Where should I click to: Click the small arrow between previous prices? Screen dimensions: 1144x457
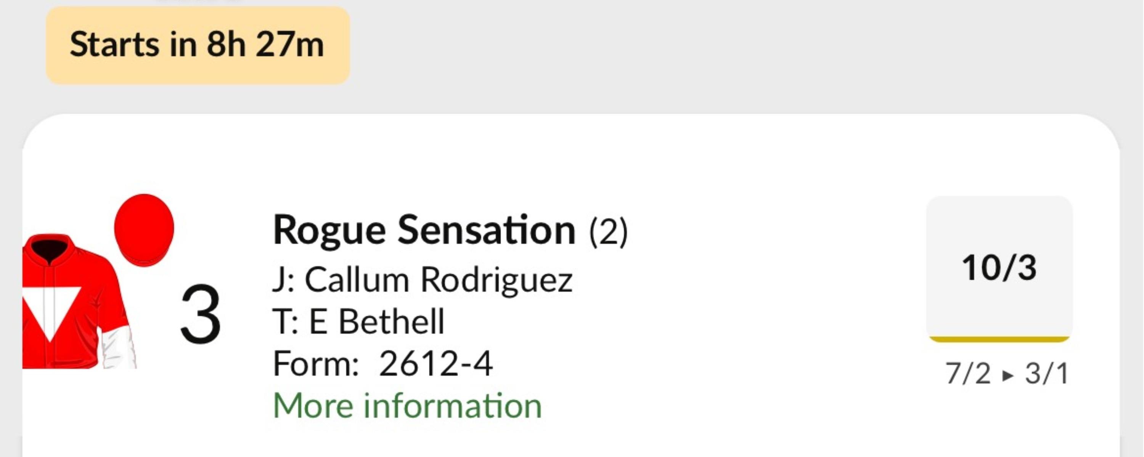coord(1007,376)
